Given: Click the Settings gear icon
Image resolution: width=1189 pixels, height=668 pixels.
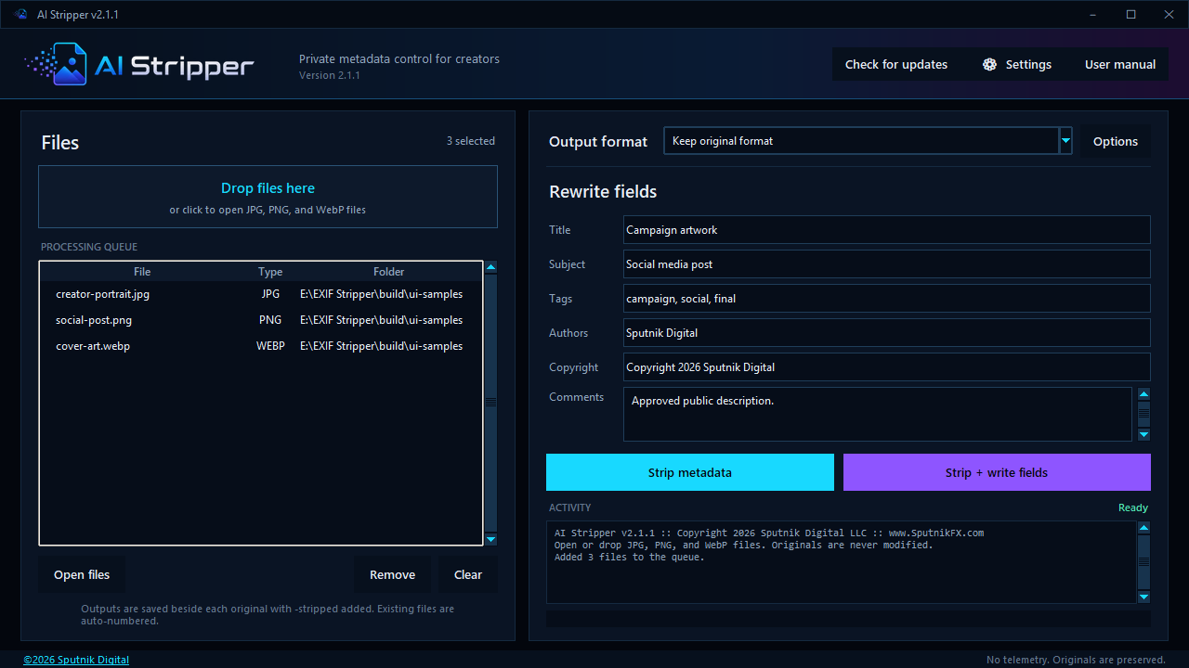Looking at the screenshot, I should 990,64.
